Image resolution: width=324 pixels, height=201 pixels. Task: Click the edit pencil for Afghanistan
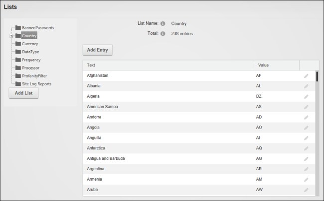(x=306, y=76)
